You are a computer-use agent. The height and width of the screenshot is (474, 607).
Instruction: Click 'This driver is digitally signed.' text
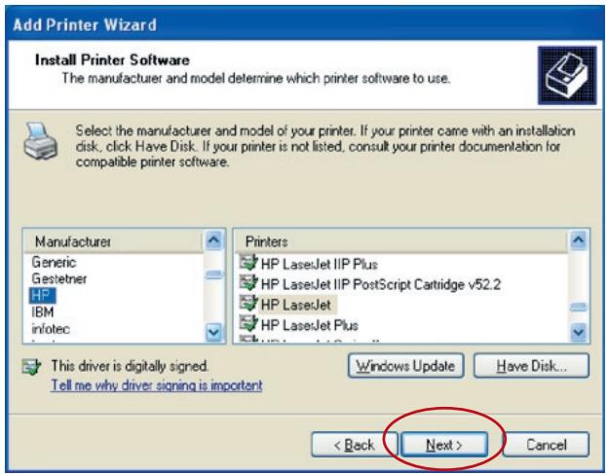click(x=130, y=366)
